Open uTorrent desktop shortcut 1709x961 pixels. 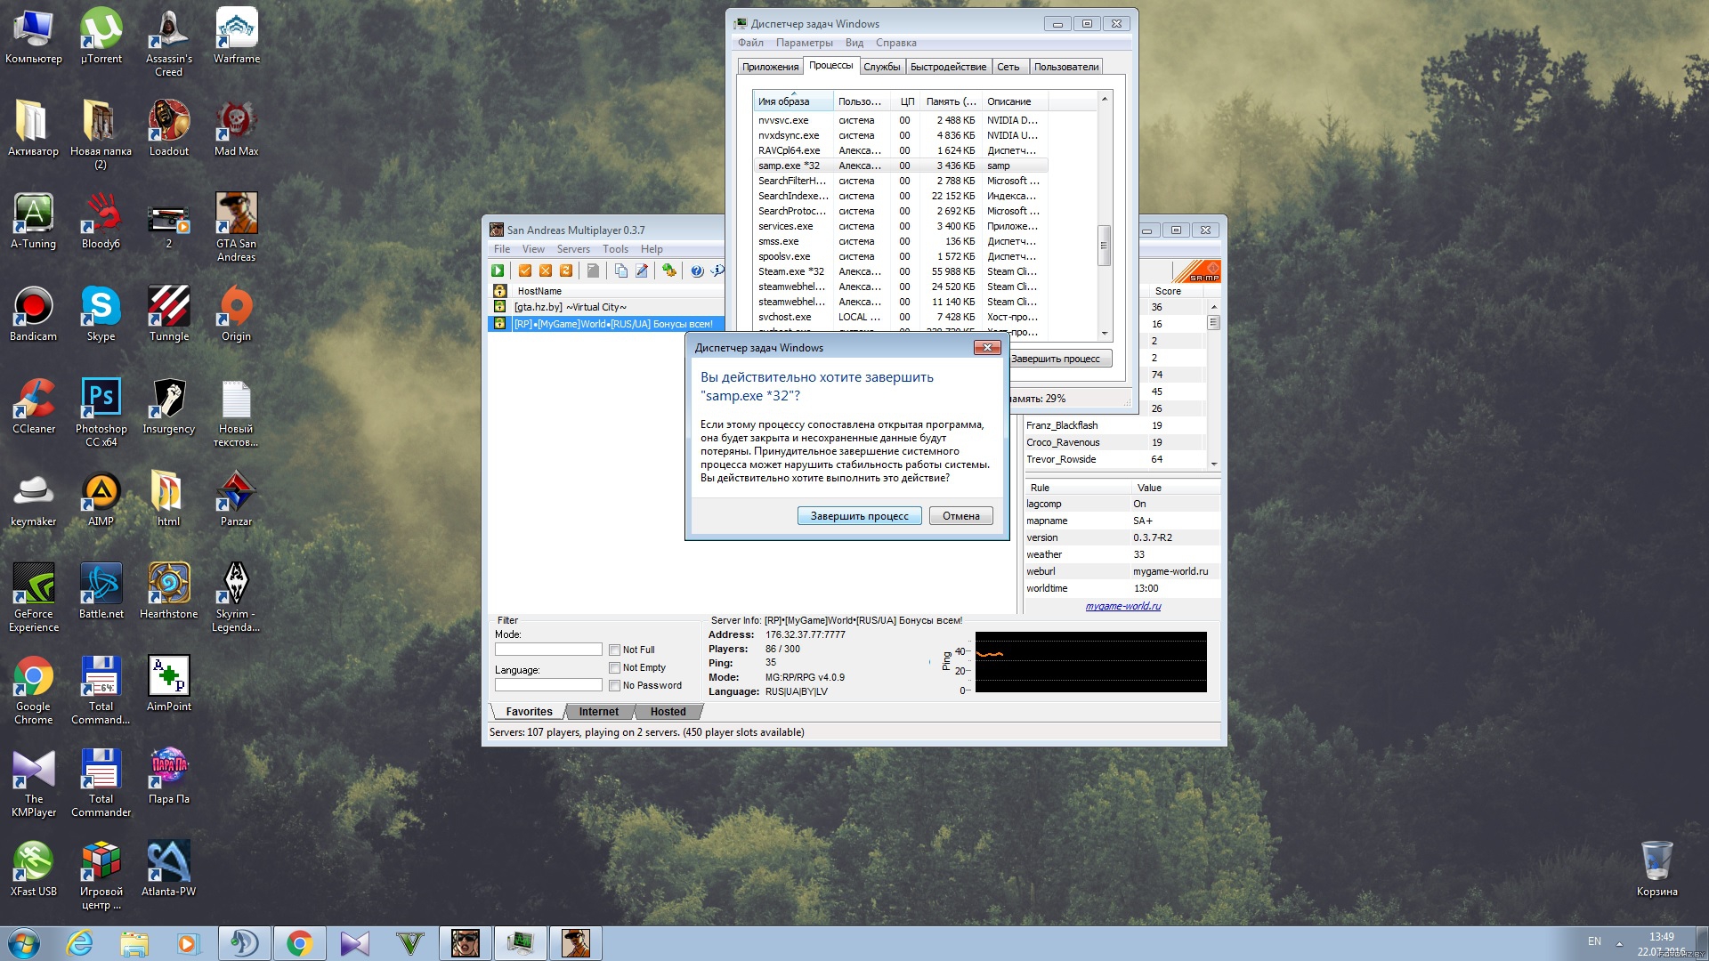(101, 37)
